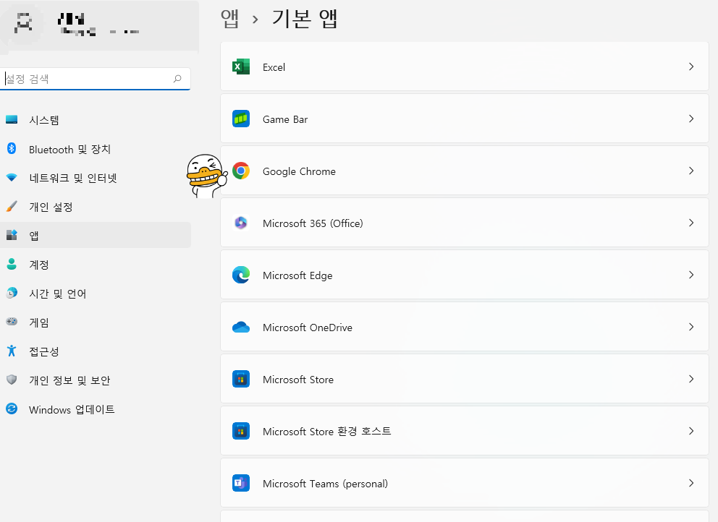Open Microsoft Edge default app settings

pyautogui.click(x=465, y=275)
